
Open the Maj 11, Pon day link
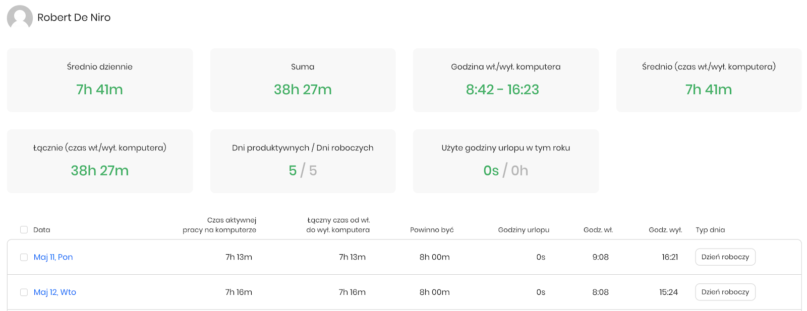pyautogui.click(x=53, y=257)
